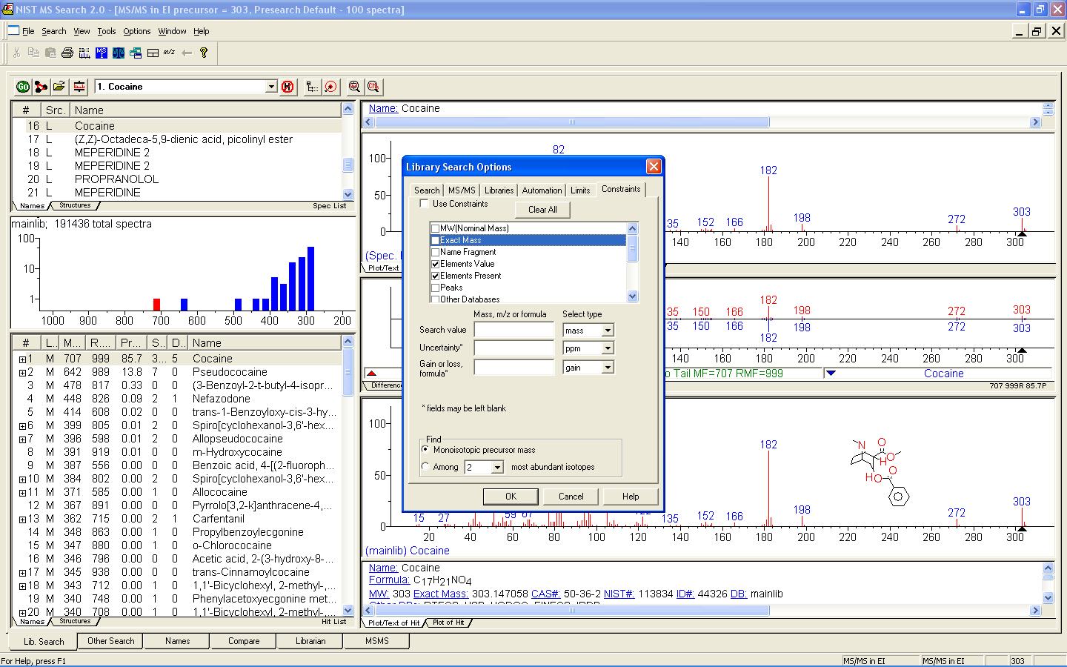The width and height of the screenshot is (1067, 667).
Task: Click the split window layout icon
Action: [153, 53]
